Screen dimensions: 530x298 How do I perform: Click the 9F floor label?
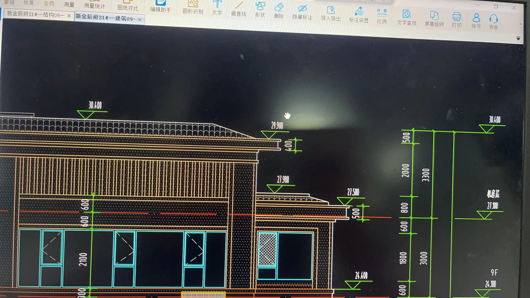click(x=494, y=273)
